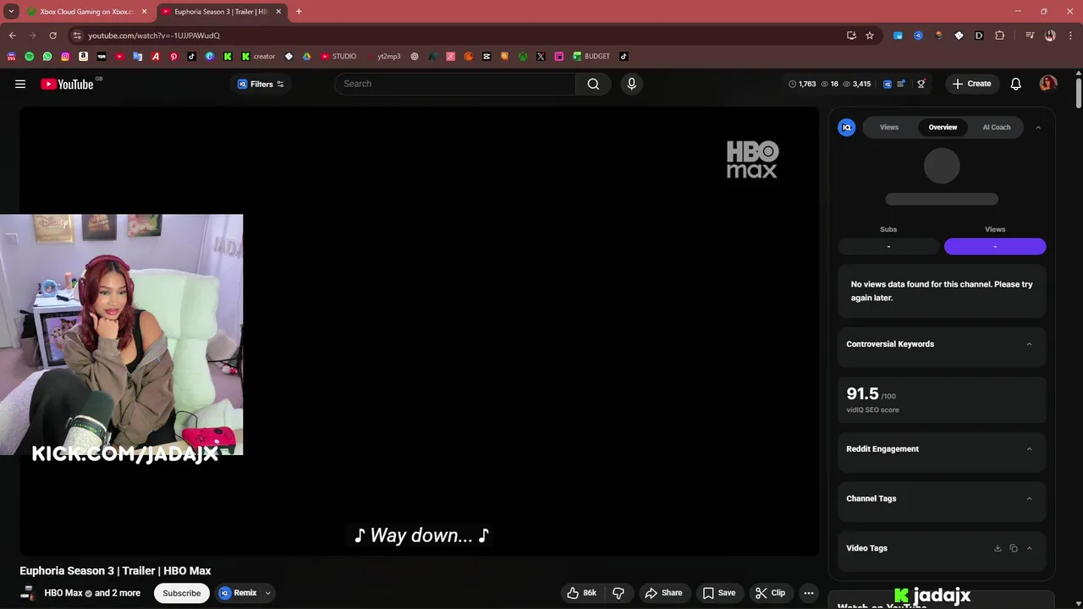1083x609 pixels.
Task: Open the YouTube account avatar menu
Action: [1048, 84]
